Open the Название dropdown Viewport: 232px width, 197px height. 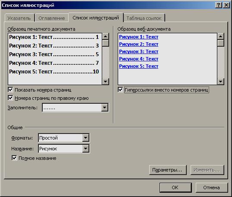(x=85, y=149)
